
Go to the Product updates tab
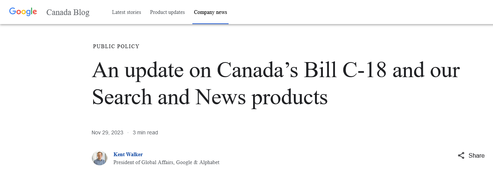pos(167,12)
